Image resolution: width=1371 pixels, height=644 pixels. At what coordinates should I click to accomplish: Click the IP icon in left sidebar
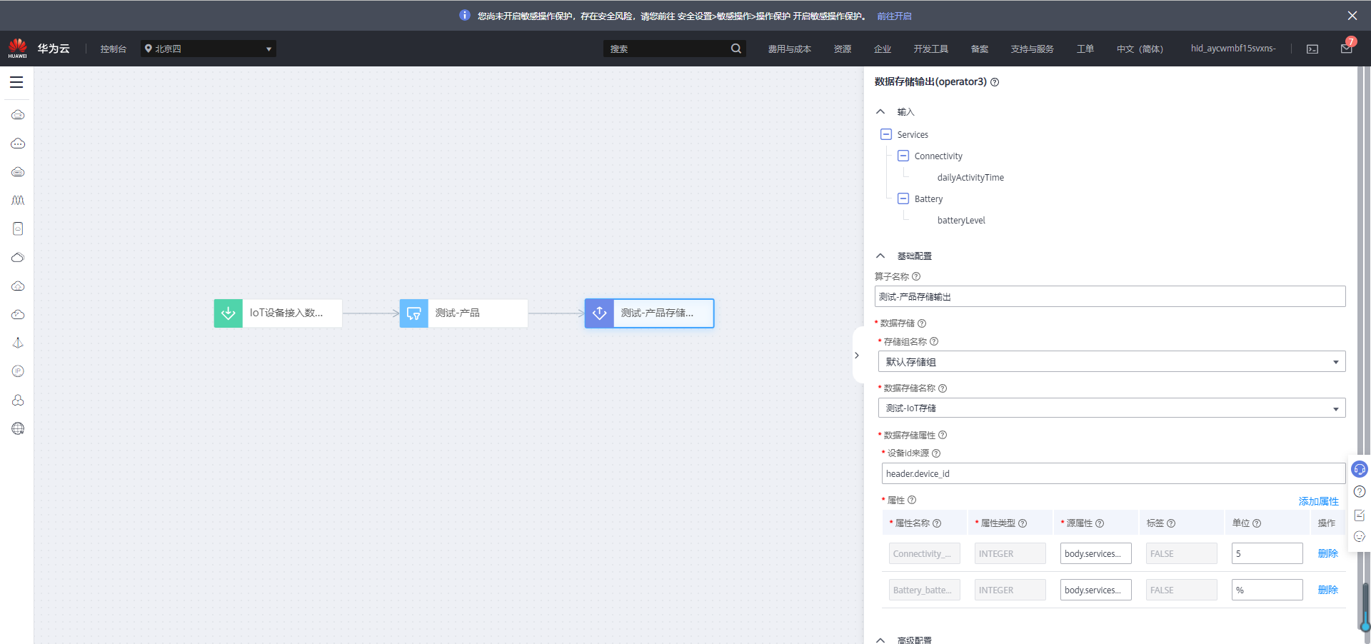18,371
